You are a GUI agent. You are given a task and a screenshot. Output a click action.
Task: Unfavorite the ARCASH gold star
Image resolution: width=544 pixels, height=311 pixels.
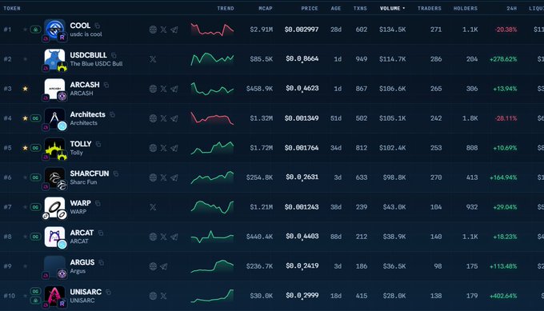(x=25, y=89)
